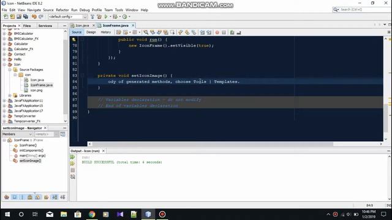This screenshot has width=392, height=220.
Task: Open the Refactor menu
Action: coord(62,10)
